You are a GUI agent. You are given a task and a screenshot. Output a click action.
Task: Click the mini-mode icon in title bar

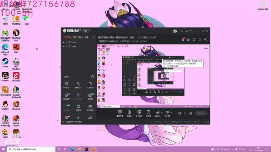tap(186, 31)
